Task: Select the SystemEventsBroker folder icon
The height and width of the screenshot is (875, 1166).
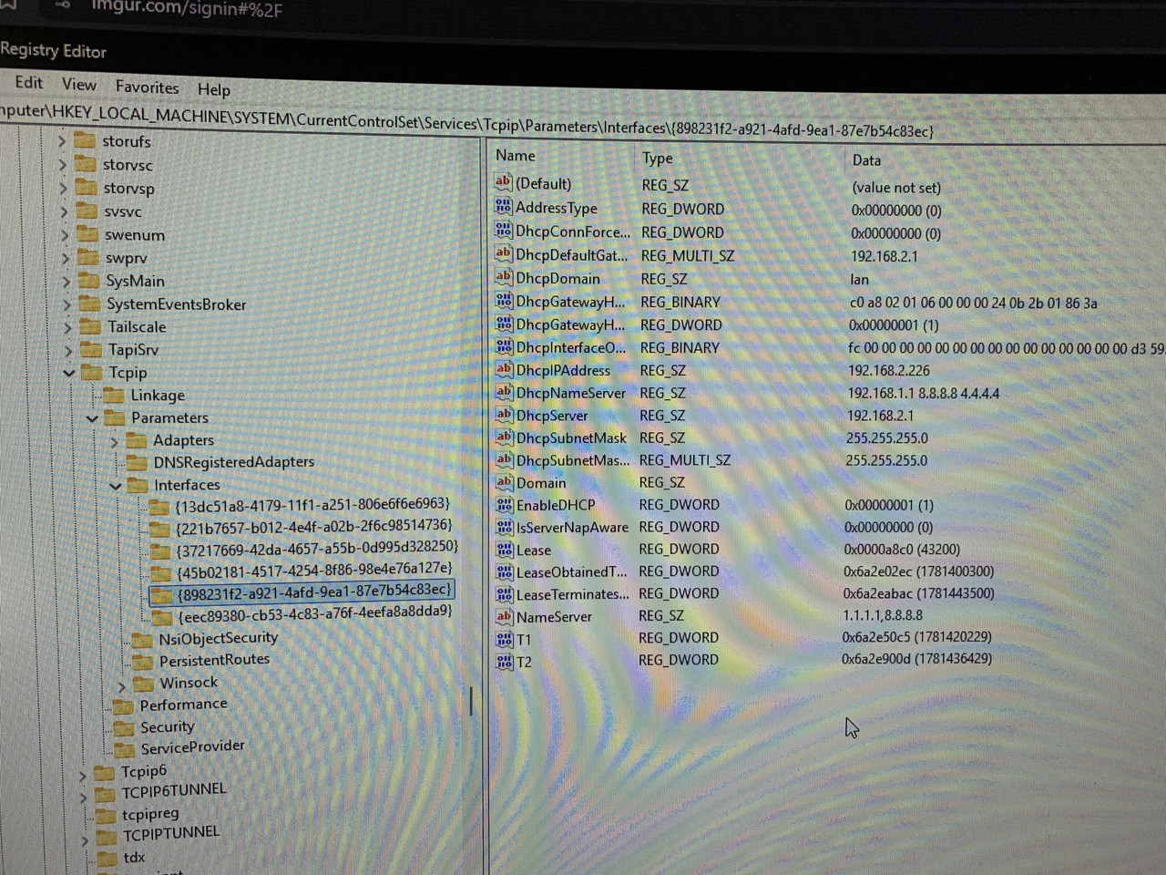Action: pos(90,304)
